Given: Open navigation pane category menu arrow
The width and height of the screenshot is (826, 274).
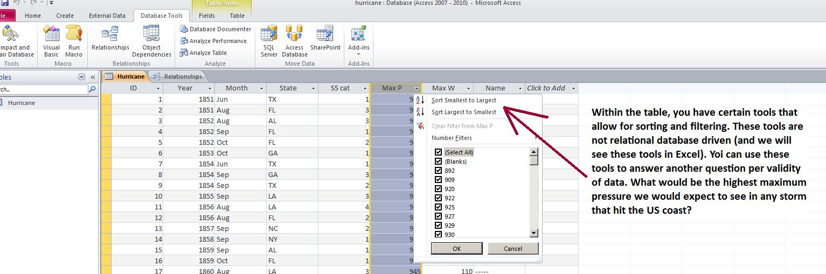Looking at the screenshot, I should point(81,77).
